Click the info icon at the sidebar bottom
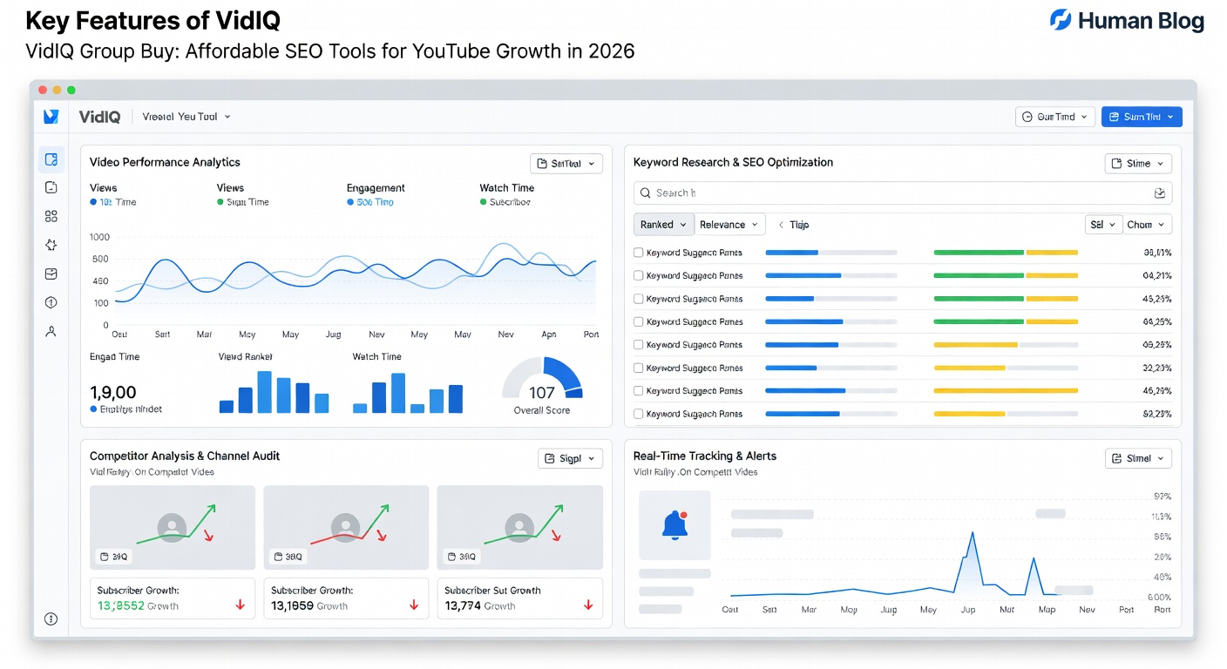This screenshot has width=1227, height=669. click(x=51, y=618)
